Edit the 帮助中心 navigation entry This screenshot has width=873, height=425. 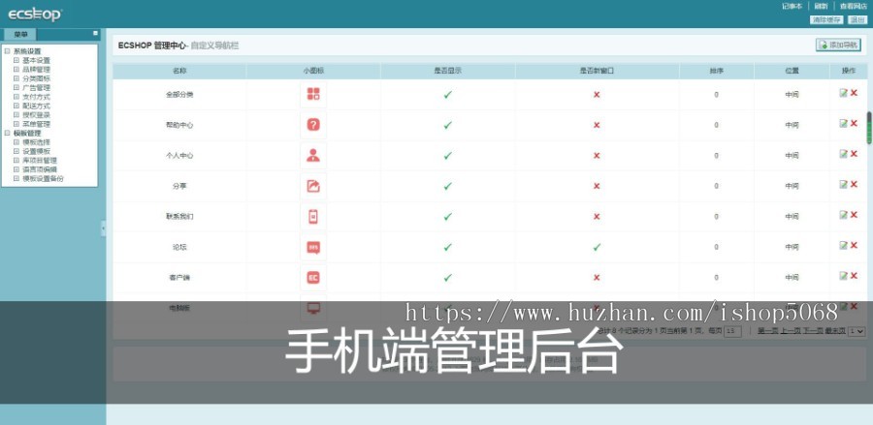pyautogui.click(x=843, y=123)
